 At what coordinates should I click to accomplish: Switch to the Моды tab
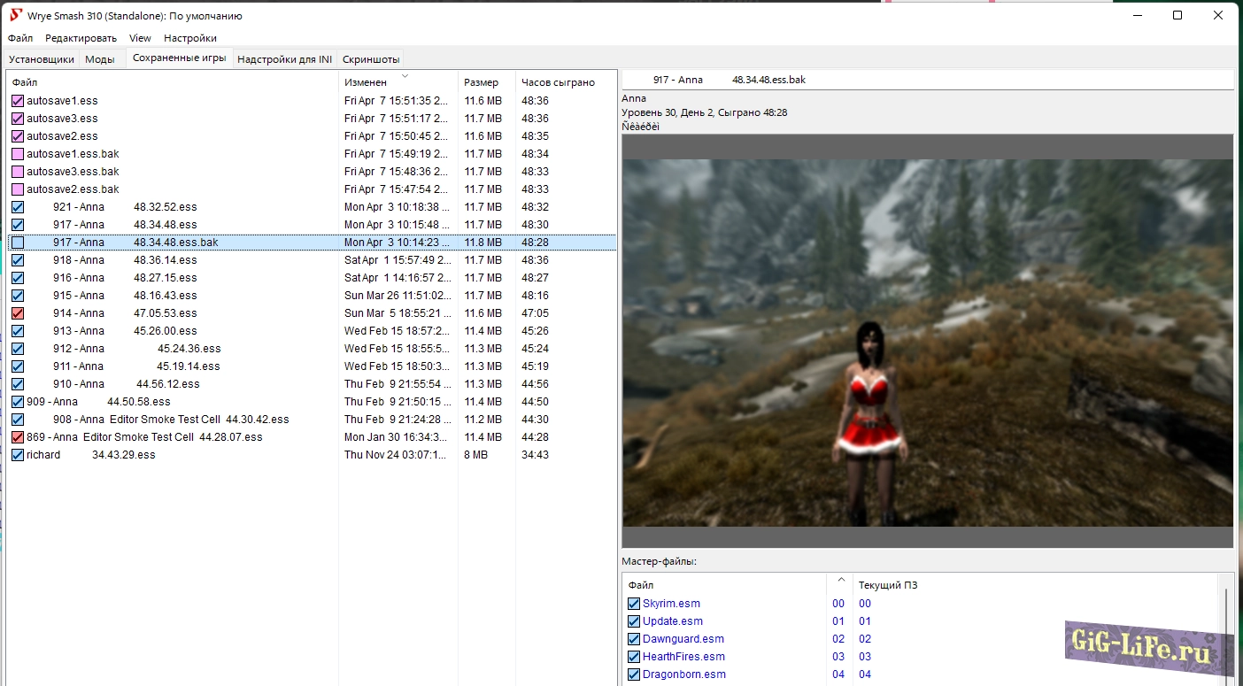pos(100,59)
